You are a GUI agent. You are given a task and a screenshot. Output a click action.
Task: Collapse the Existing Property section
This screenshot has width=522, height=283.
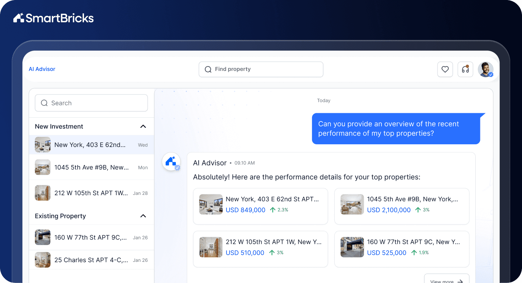144,216
